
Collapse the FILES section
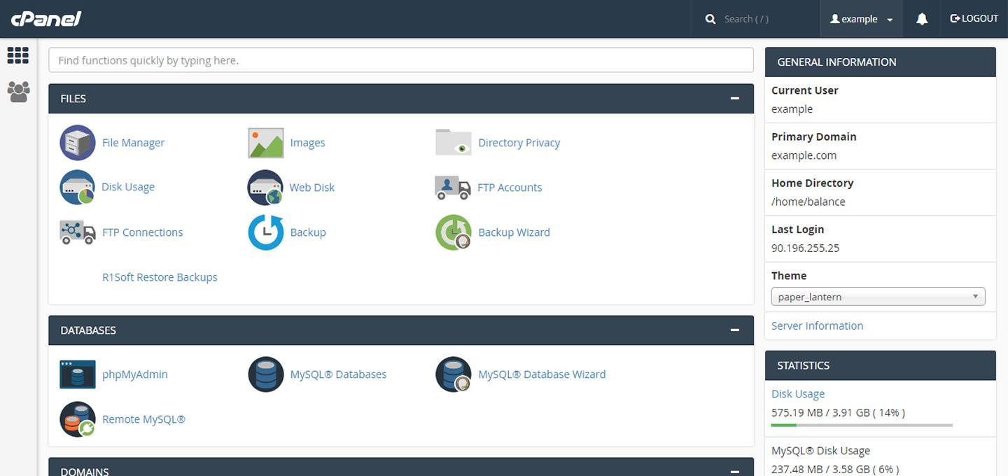tap(734, 98)
